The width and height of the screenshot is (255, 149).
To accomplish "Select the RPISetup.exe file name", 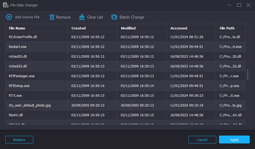I will pyautogui.click(x=19, y=86).
